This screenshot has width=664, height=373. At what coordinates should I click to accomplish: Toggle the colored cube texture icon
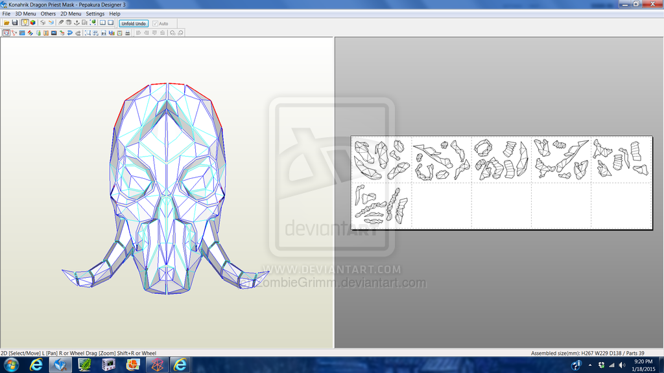pos(33,23)
